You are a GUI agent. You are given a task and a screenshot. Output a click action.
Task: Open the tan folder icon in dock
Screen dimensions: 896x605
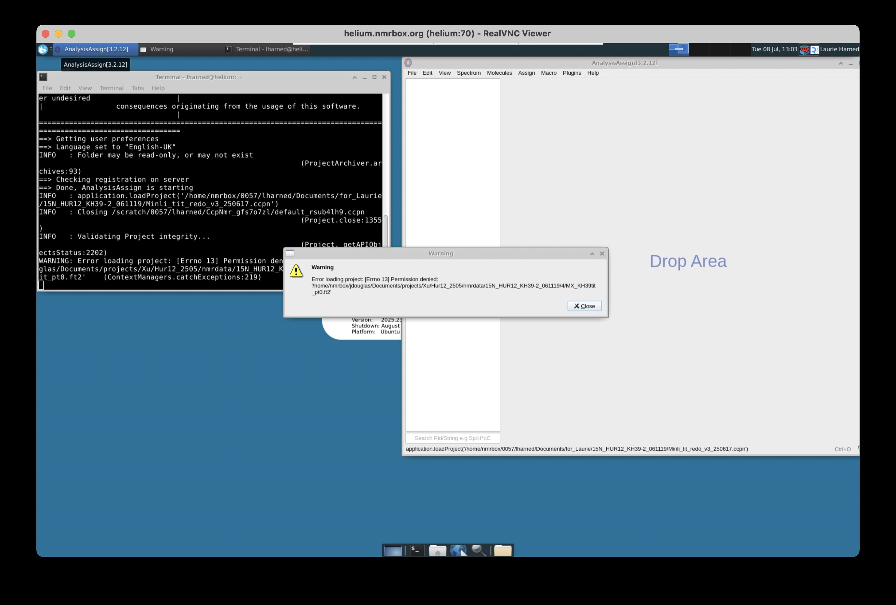(x=503, y=551)
